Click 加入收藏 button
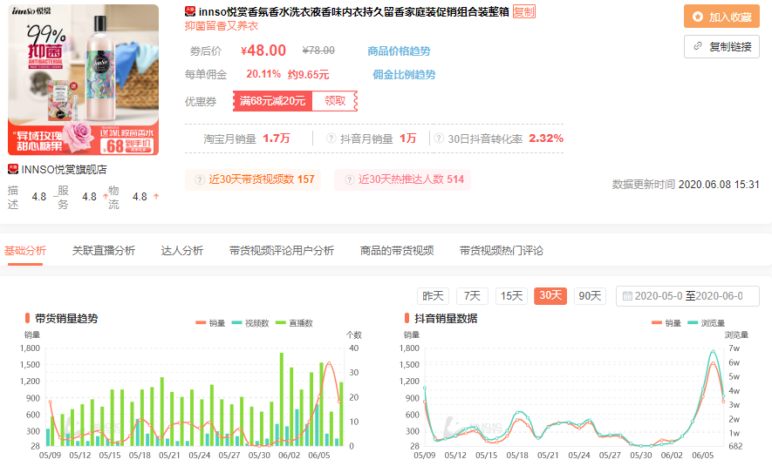The height and width of the screenshot is (473, 772). [721, 17]
